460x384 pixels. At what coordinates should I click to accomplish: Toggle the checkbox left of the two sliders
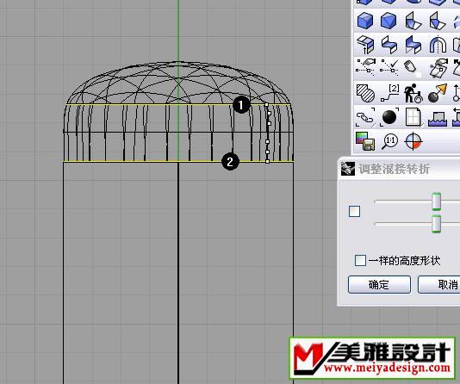tap(354, 211)
